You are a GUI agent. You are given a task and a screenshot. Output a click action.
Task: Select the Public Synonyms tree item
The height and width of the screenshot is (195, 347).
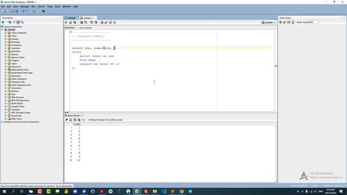tap(19, 79)
